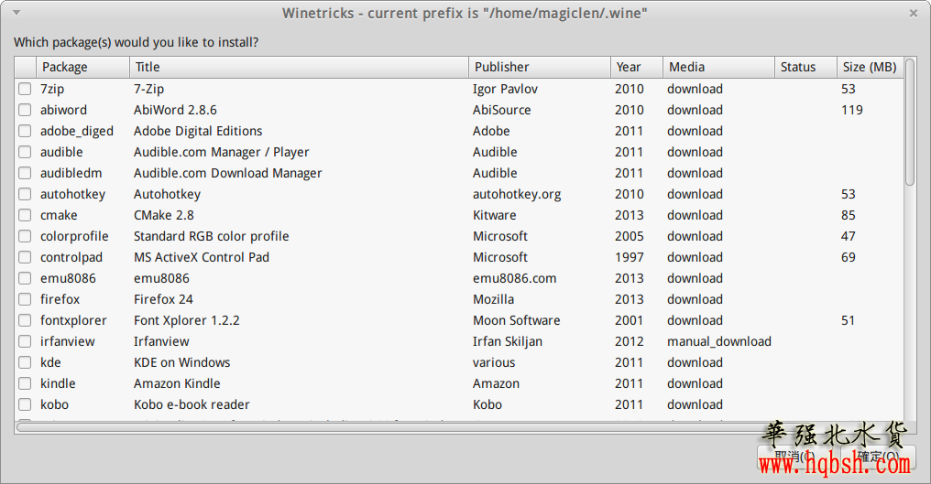Sort by the Publisher column header
Screen dimensions: 931x484
539,67
